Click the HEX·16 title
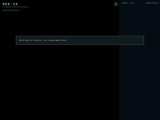Viewport: 160px width, 120px height. (10, 4)
